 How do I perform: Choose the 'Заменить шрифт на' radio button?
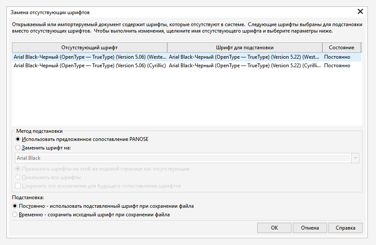18,148
